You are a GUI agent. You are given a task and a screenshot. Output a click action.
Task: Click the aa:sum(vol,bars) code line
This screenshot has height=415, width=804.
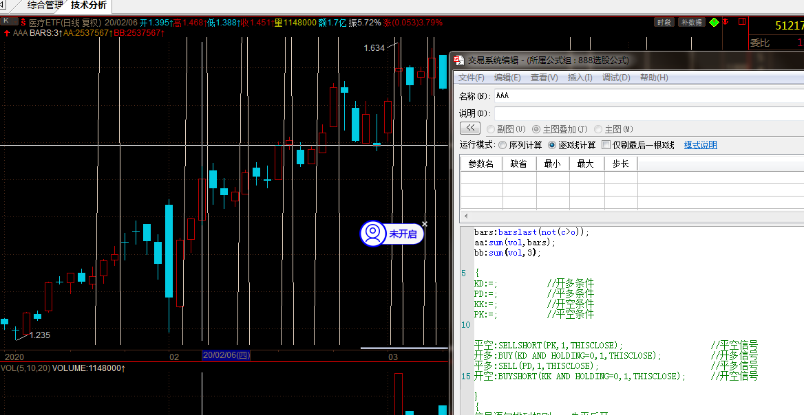(x=515, y=243)
